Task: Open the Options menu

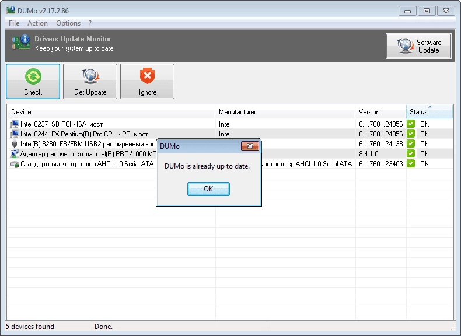Action: [68, 23]
